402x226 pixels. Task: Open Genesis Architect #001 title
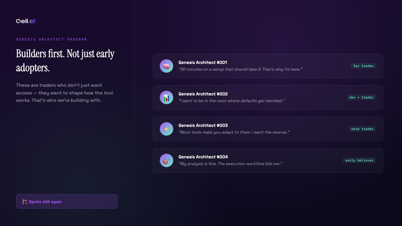(x=203, y=63)
